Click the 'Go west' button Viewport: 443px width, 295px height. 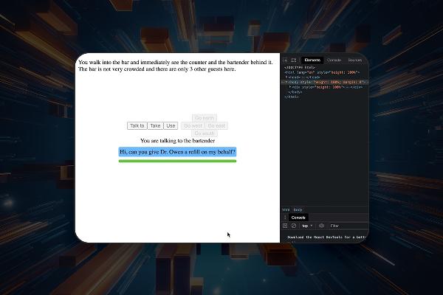(x=193, y=125)
